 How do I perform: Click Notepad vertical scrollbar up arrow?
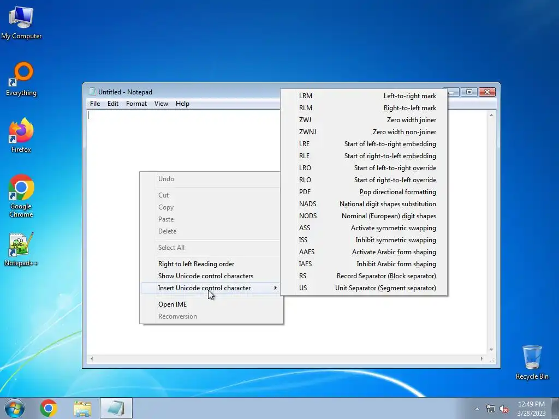click(x=491, y=115)
